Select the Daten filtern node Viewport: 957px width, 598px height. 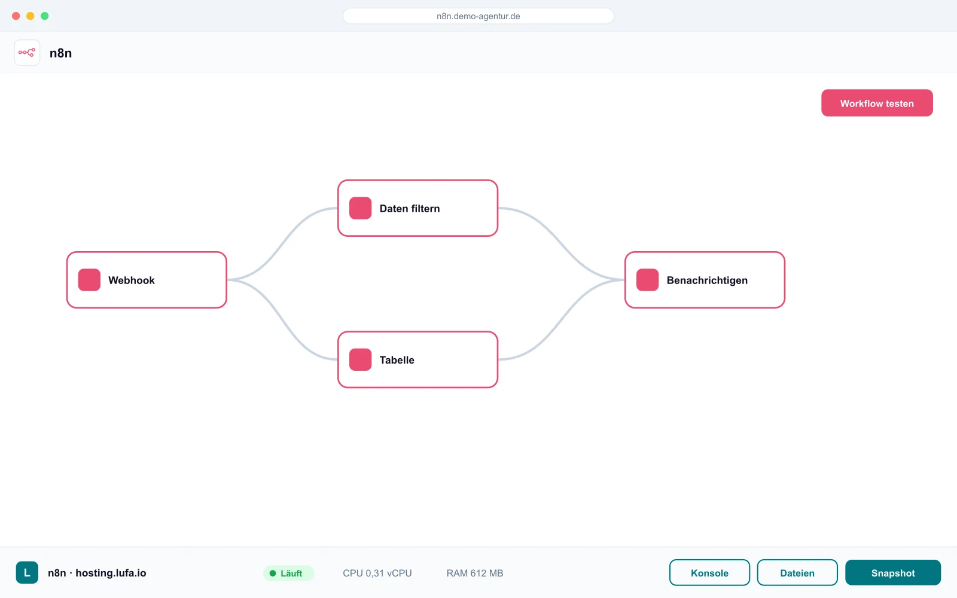tap(418, 208)
